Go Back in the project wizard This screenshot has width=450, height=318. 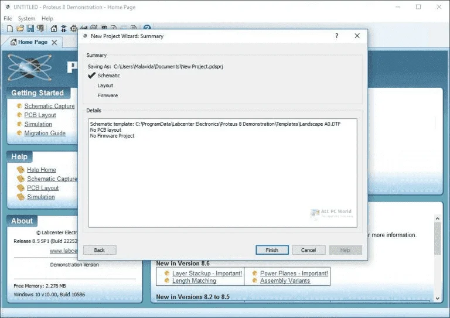pyautogui.click(x=100, y=250)
